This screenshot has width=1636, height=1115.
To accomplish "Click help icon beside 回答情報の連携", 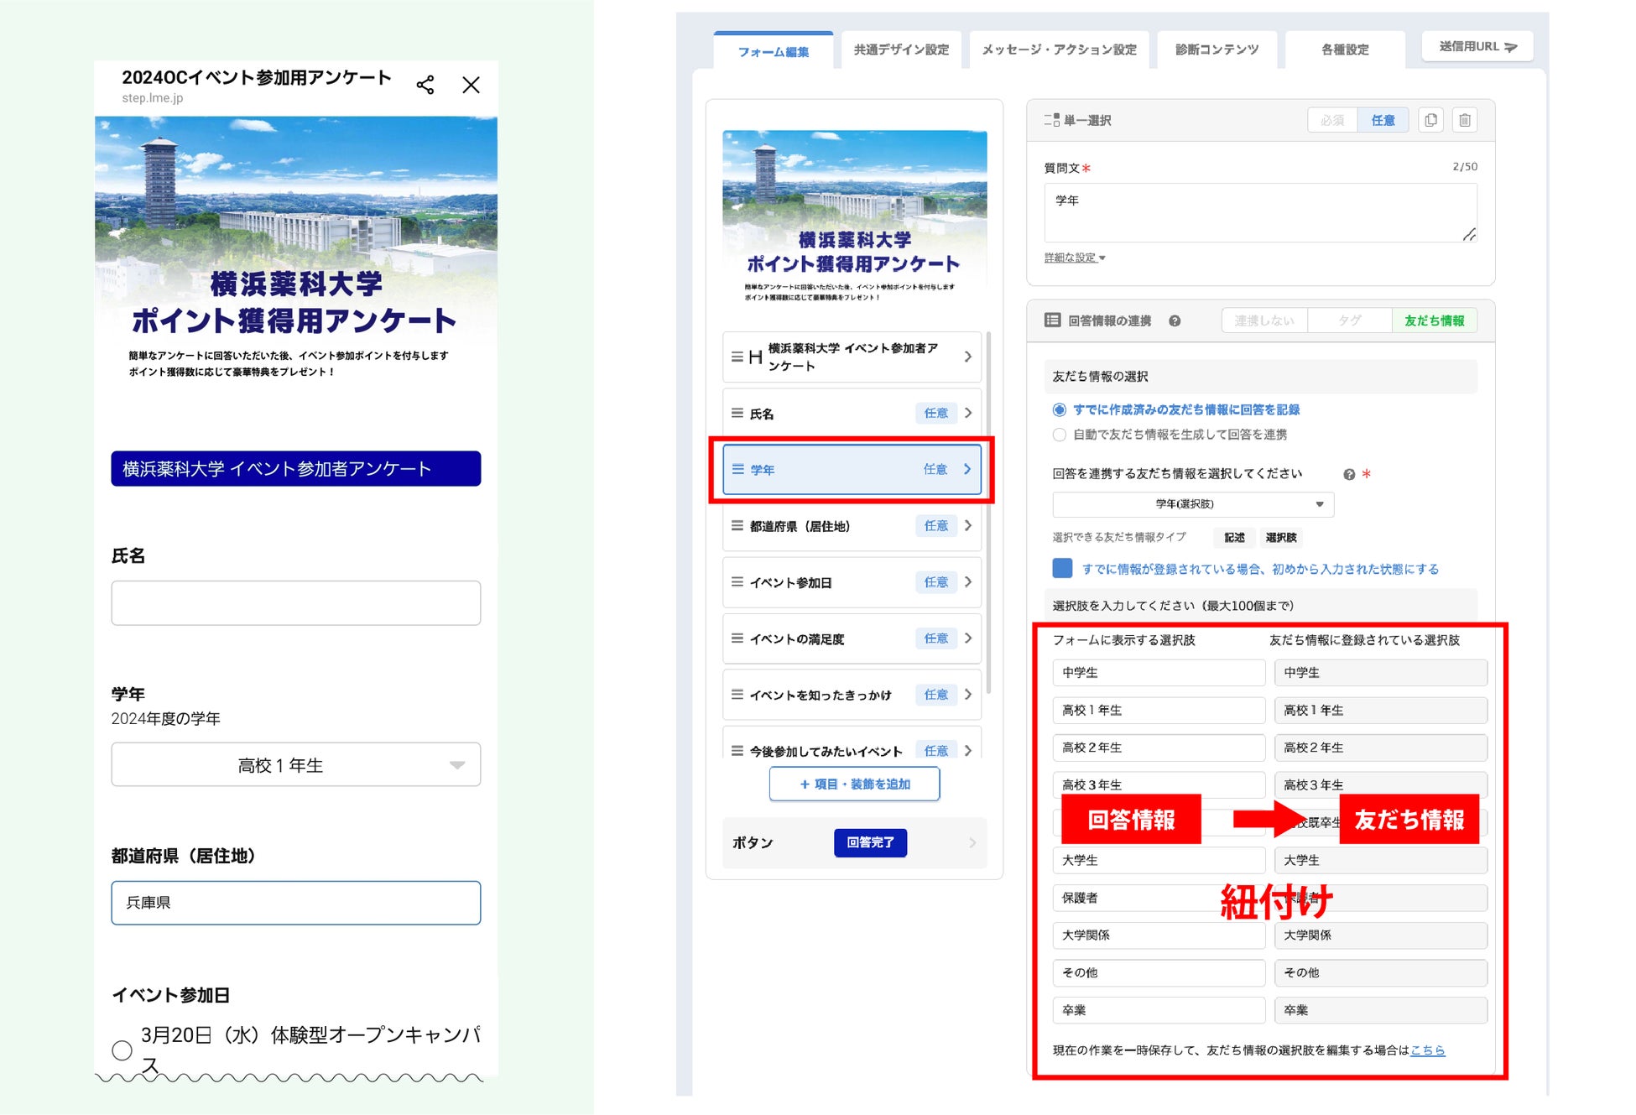I will 1175,320.
